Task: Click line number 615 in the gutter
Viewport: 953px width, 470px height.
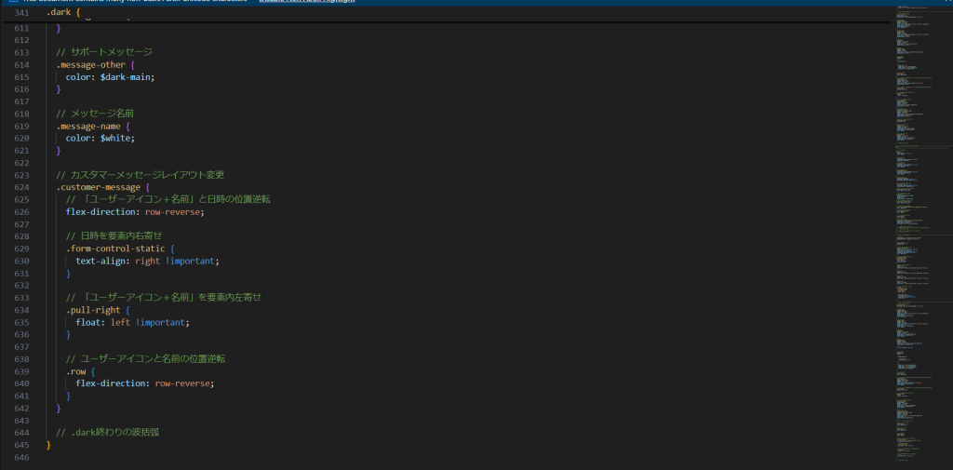Action: (x=21, y=77)
